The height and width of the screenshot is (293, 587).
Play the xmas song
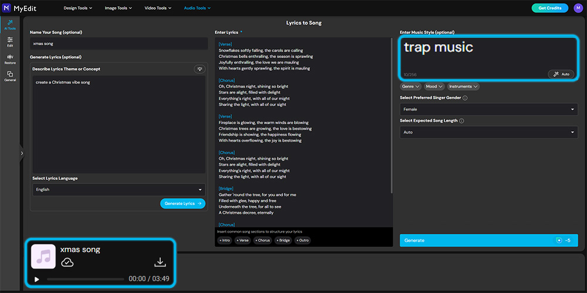click(x=36, y=279)
